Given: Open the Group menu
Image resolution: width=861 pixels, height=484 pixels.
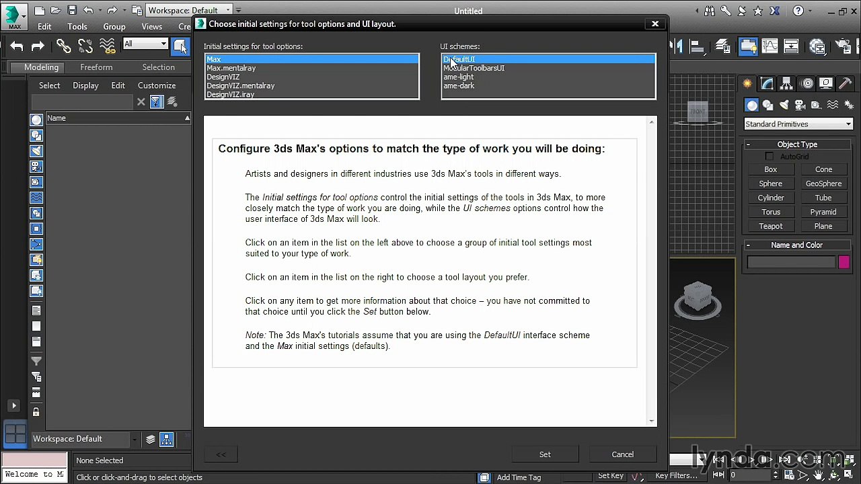Looking at the screenshot, I should click(114, 27).
